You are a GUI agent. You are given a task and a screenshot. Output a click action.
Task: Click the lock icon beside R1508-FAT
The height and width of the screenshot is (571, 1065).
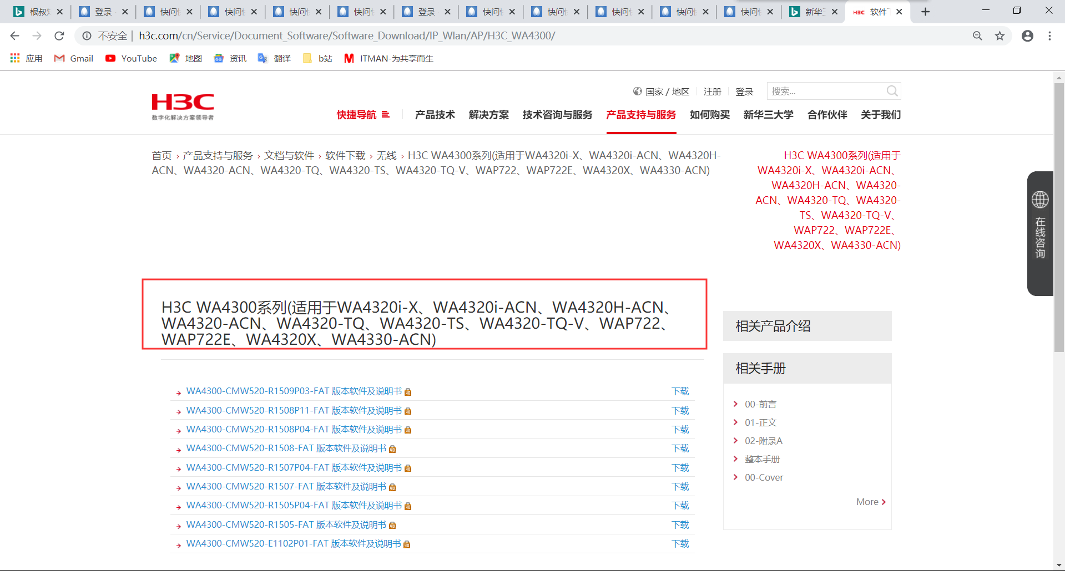click(392, 449)
